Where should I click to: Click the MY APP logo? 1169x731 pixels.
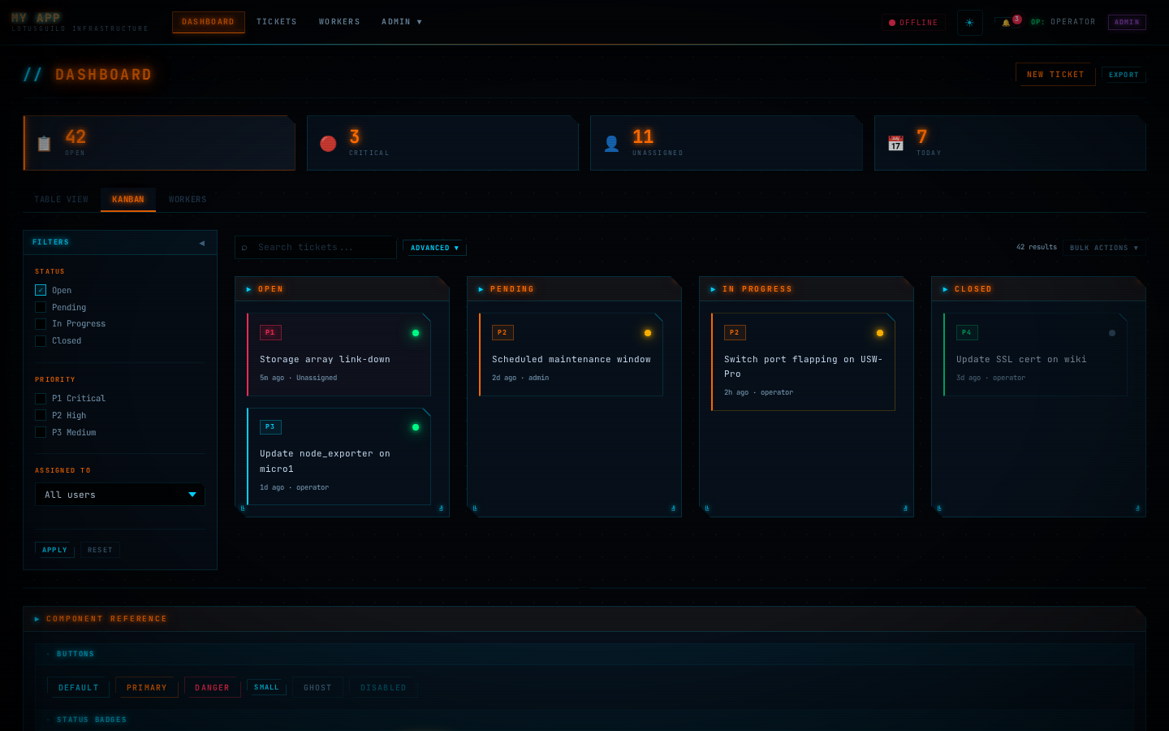(37, 18)
